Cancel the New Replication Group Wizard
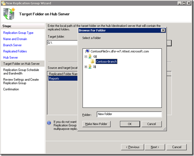194x156 pixels. point(177,147)
